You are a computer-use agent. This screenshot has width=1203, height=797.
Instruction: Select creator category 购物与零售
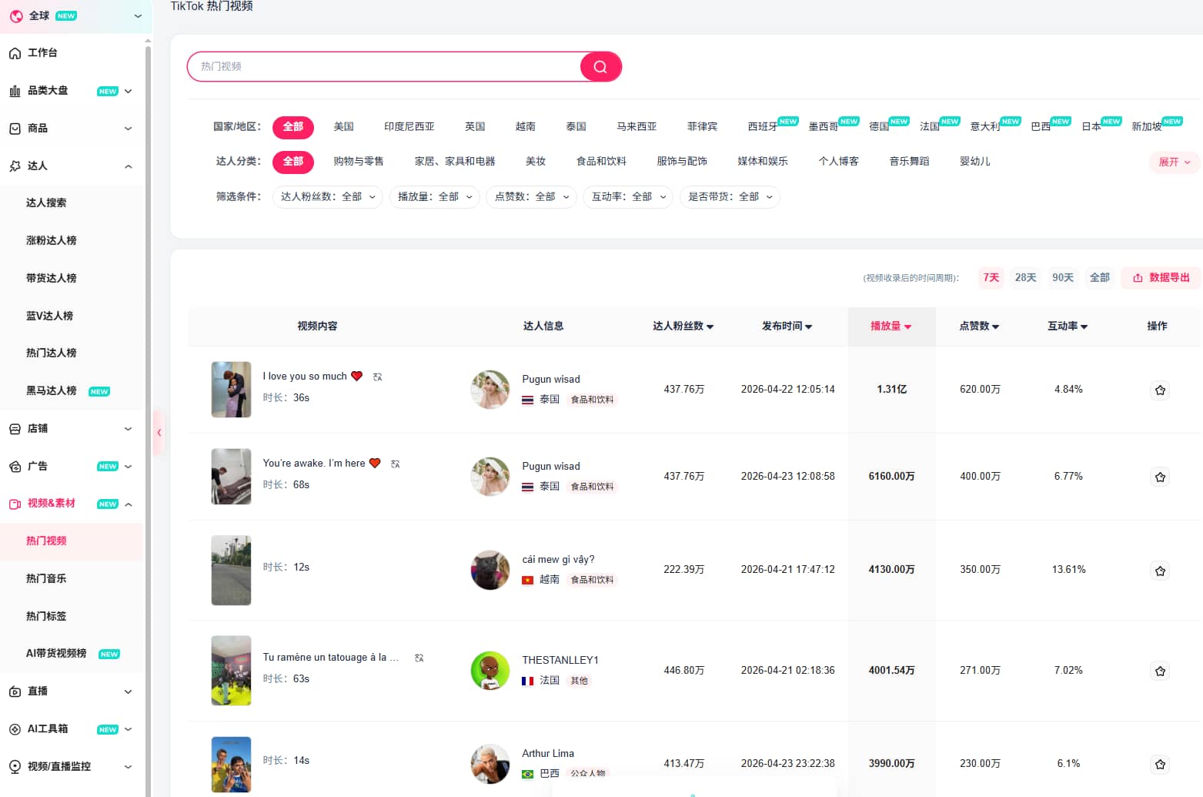(x=359, y=161)
